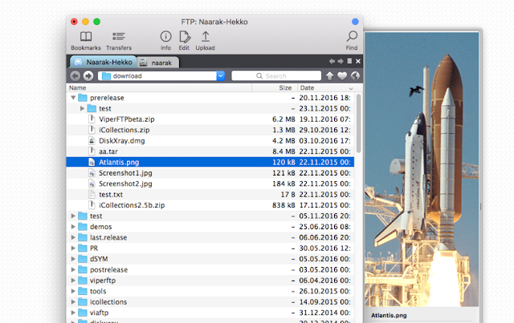Click the Search input field
This screenshot has width=514, height=323.
point(276,76)
